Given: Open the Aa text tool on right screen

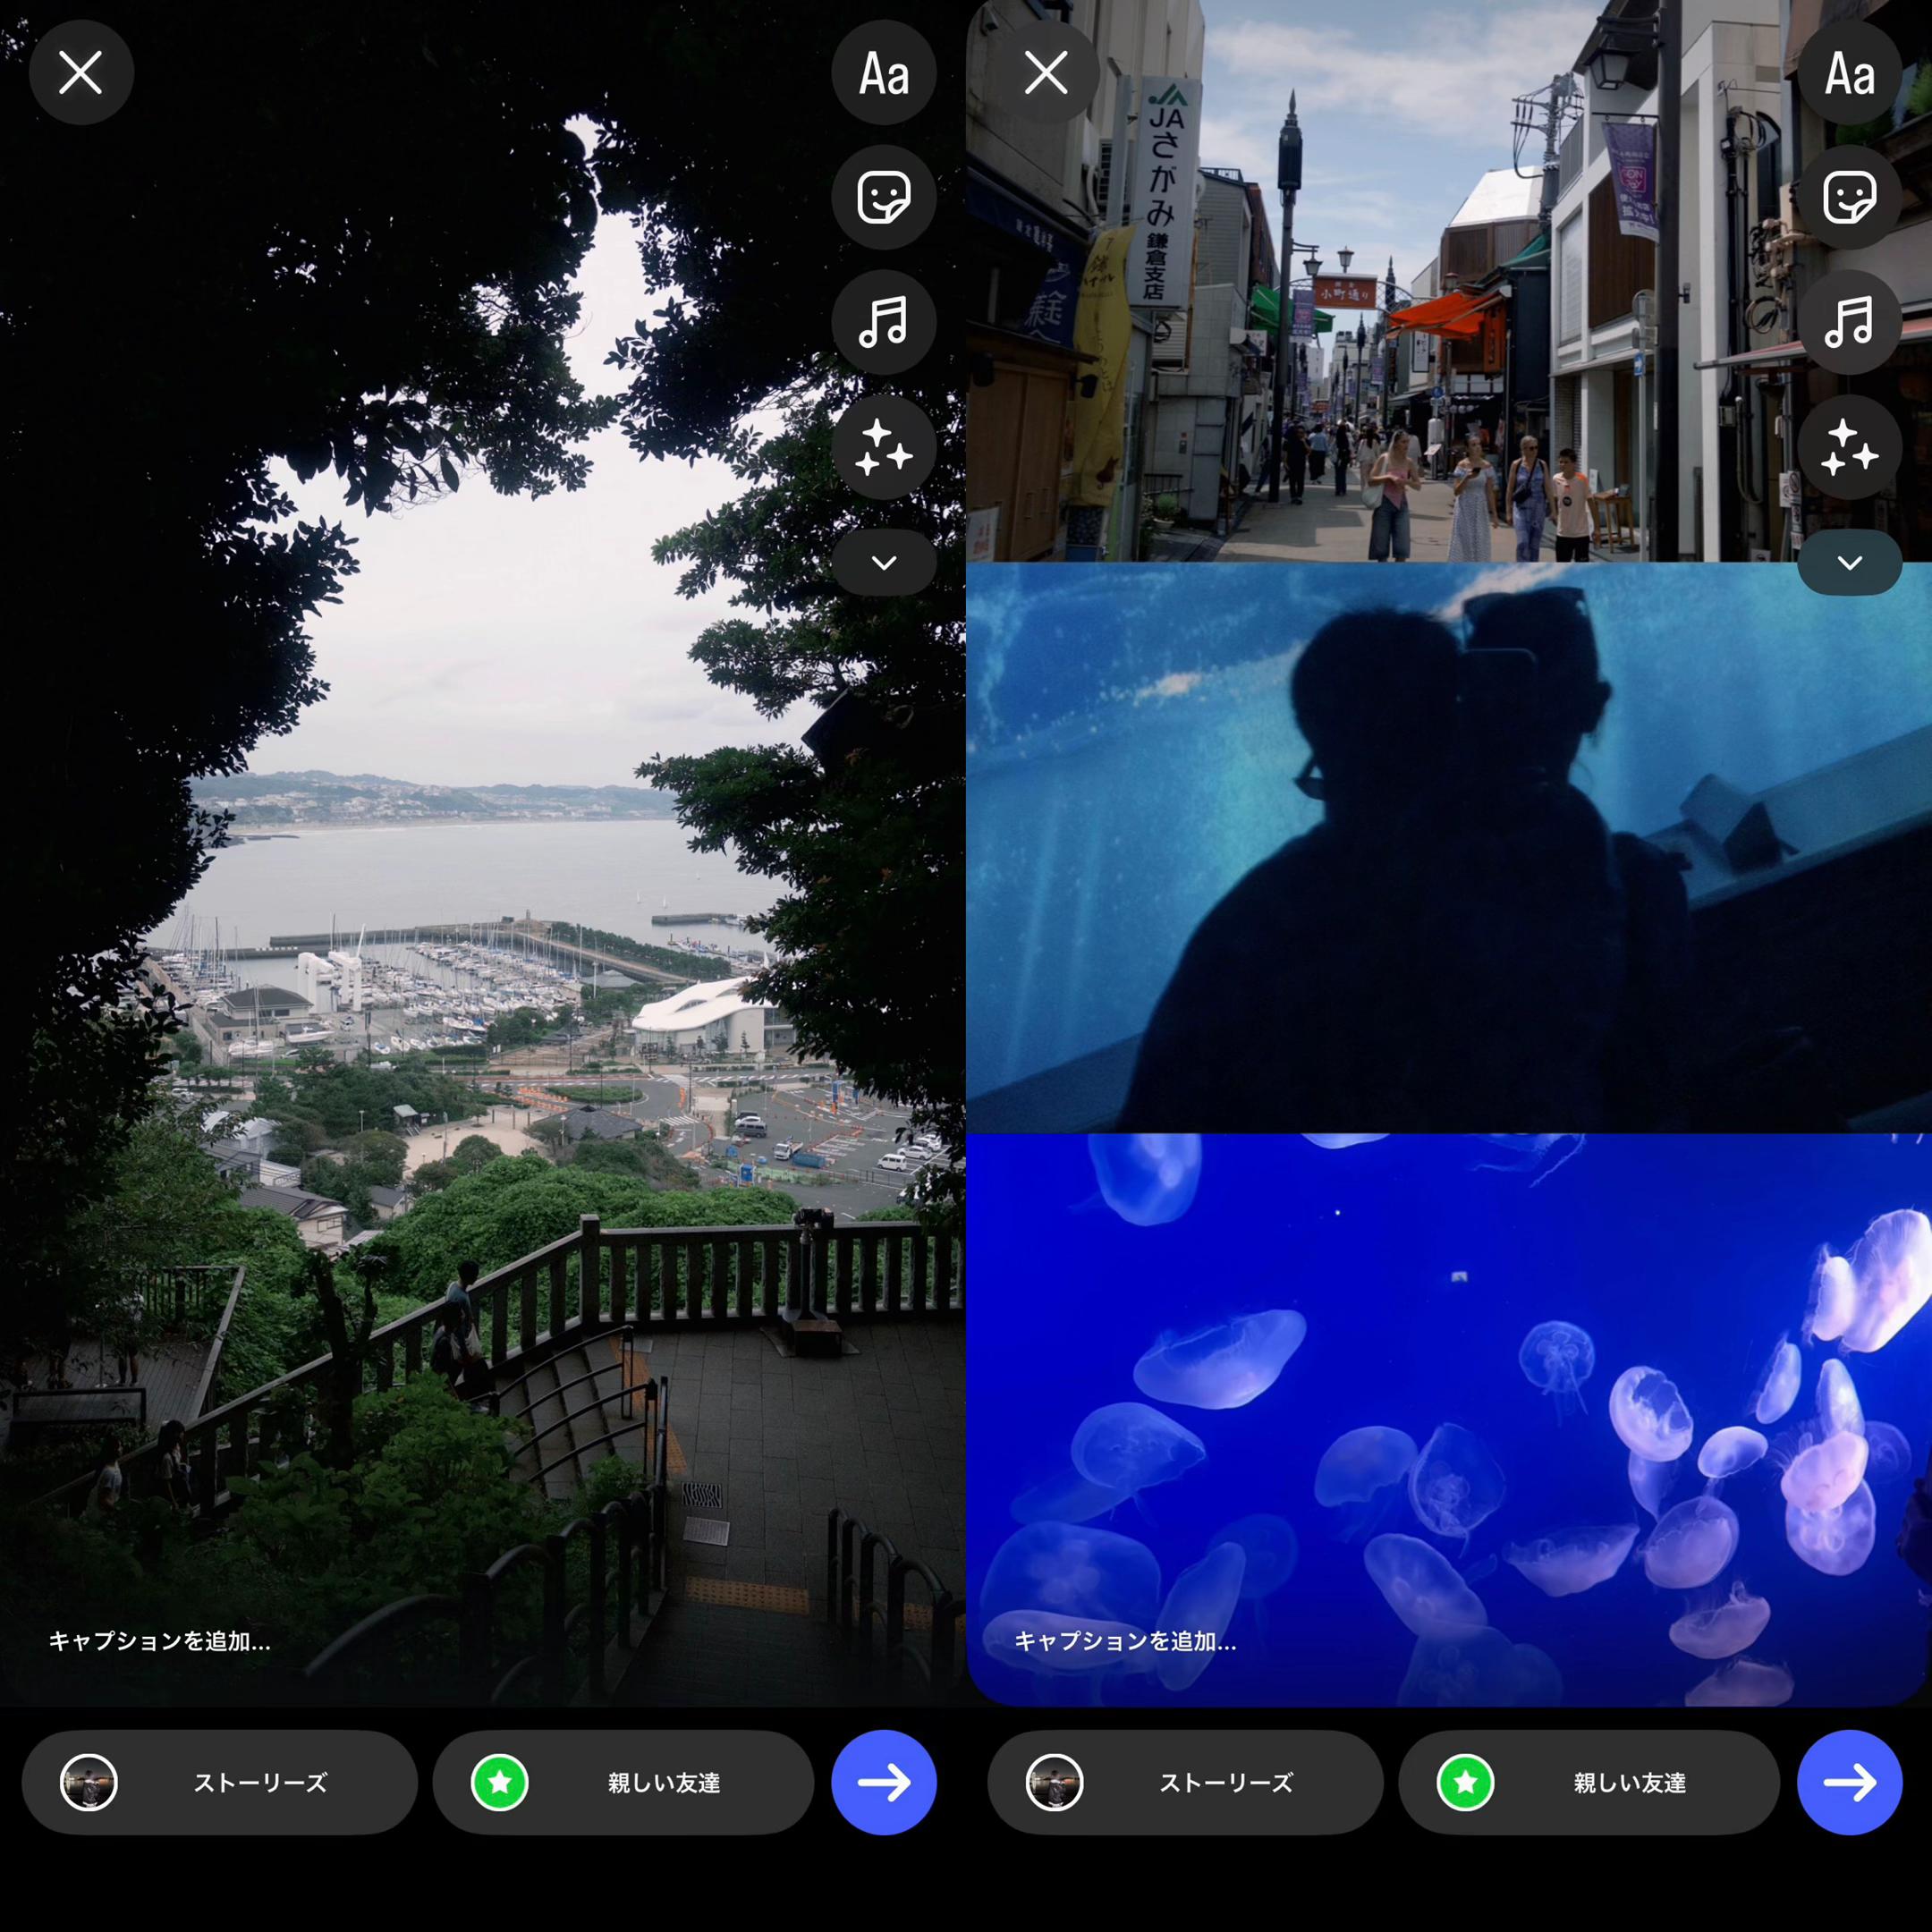Looking at the screenshot, I should click(1850, 73).
